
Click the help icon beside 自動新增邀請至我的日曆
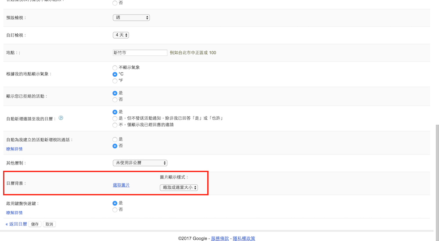coord(61,118)
